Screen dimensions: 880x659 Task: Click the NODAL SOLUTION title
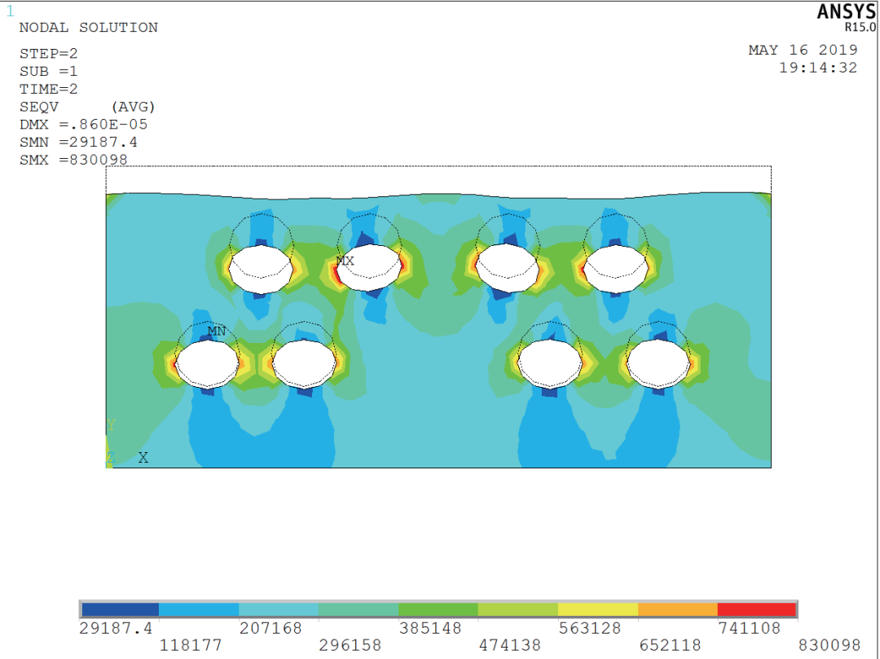(x=89, y=28)
